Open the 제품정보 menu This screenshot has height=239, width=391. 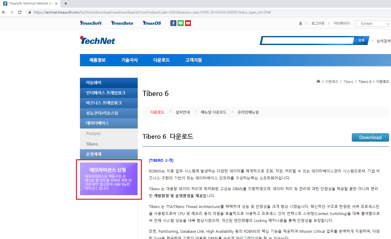[x=97, y=60]
